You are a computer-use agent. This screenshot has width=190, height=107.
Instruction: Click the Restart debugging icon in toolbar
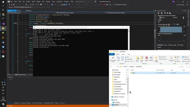pos(14,5)
